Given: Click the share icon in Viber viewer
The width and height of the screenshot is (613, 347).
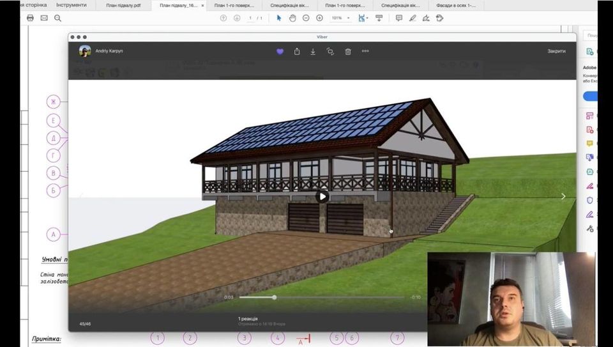Looking at the screenshot, I should point(297,51).
